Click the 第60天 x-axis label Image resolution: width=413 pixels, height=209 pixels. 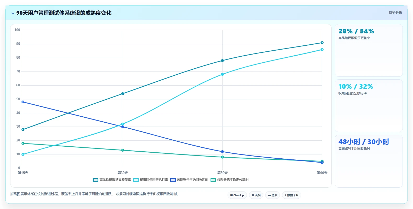click(x=222, y=173)
